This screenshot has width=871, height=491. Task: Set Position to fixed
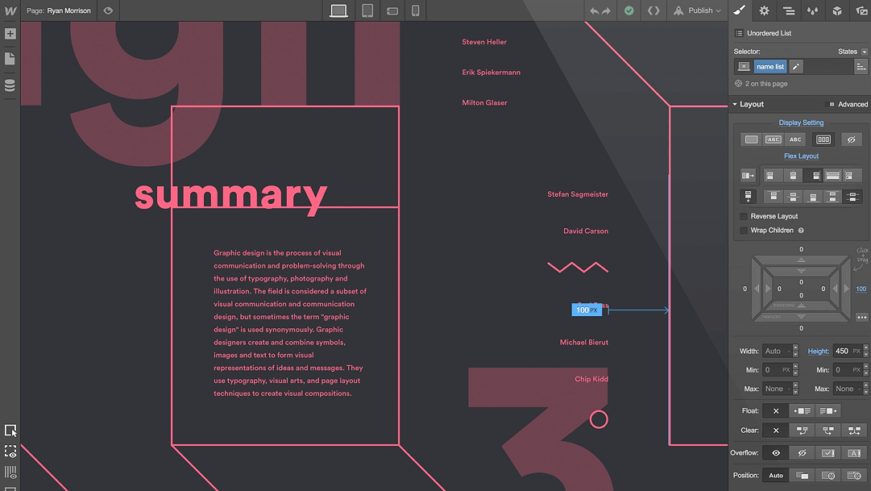[x=854, y=476]
